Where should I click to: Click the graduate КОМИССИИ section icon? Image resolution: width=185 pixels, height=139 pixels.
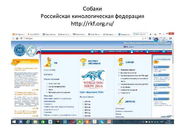[x=120, y=62]
